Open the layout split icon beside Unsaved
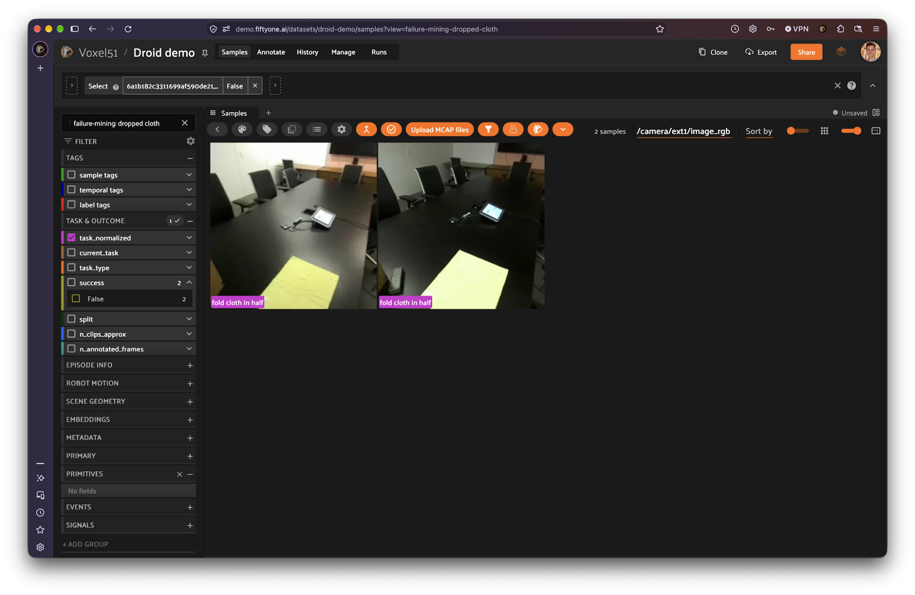Image resolution: width=915 pixels, height=595 pixels. point(876,113)
